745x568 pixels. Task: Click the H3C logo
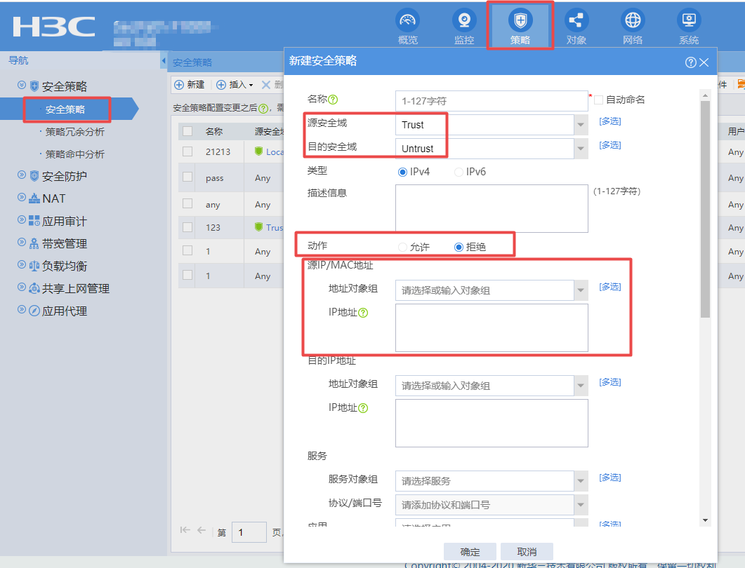pyautogui.click(x=53, y=27)
